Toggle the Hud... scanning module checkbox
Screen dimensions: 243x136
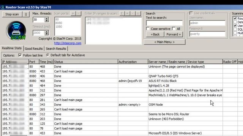coord(235,33)
